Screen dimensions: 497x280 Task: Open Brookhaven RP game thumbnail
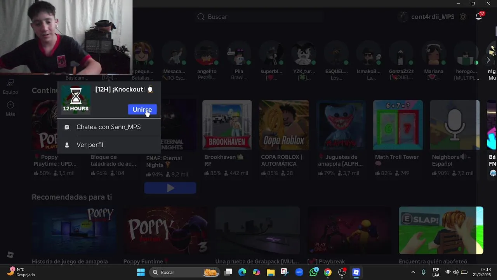tap(227, 125)
